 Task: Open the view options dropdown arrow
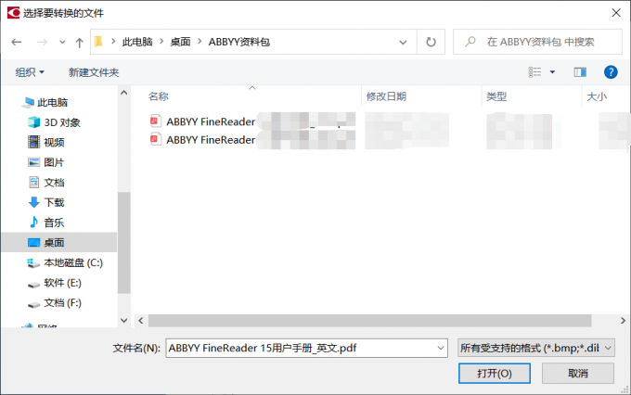click(552, 72)
